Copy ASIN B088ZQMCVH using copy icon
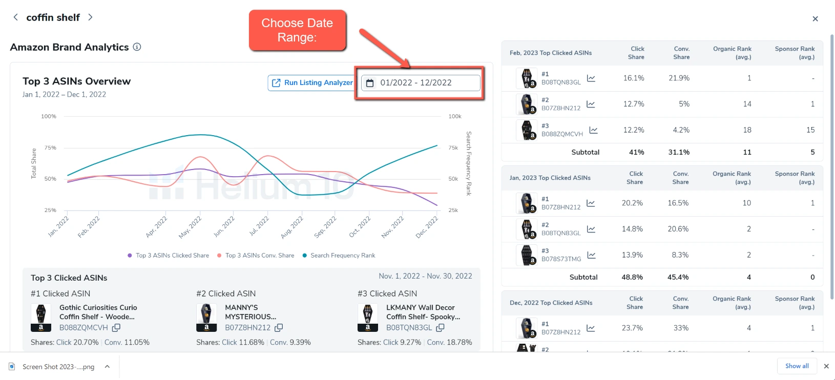This screenshot has height=380, width=835. 116,328
